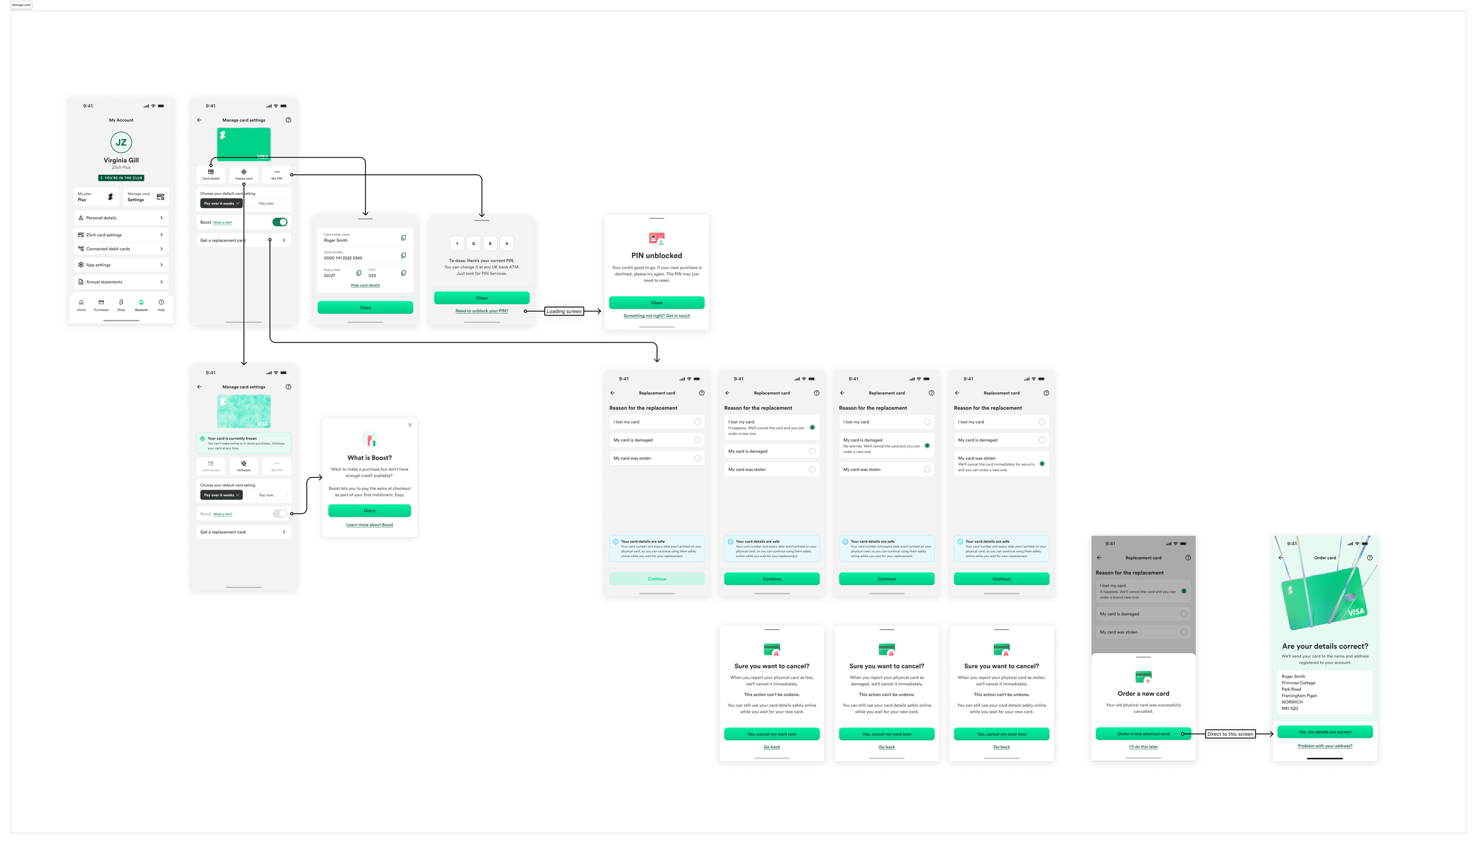This screenshot has width=1477, height=844.
Task: Open the App settings chevron
Action: pyautogui.click(x=161, y=265)
